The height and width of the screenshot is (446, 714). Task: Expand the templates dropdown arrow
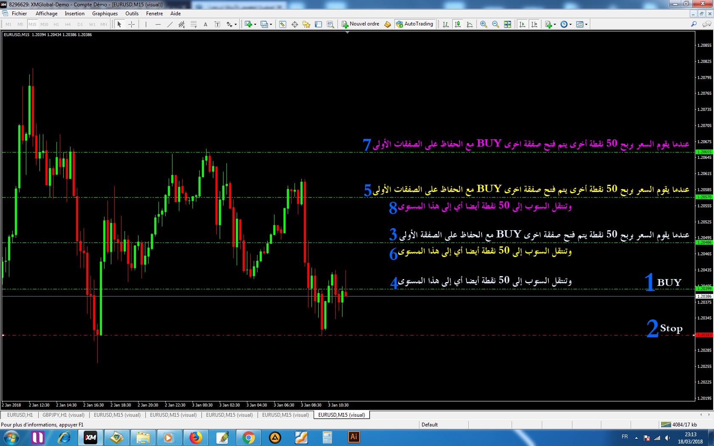click(586, 24)
